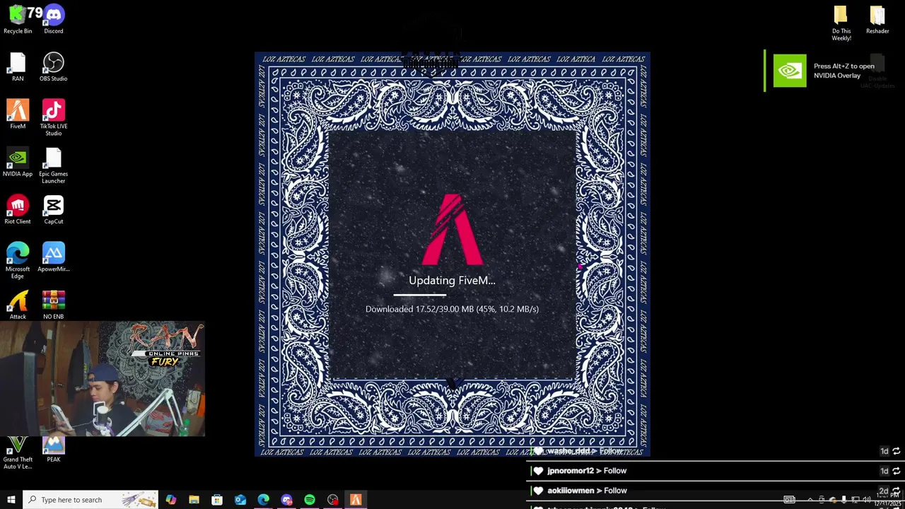Launch the NVIDIA App desktop icon

tap(18, 162)
